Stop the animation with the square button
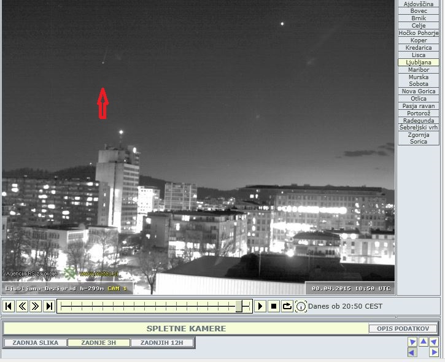 coord(274,306)
